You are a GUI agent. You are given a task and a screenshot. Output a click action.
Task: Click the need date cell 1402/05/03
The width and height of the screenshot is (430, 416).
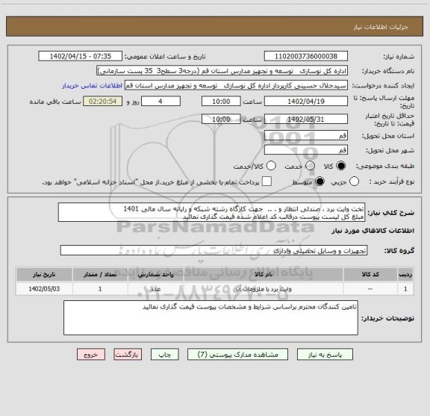[x=44, y=289]
